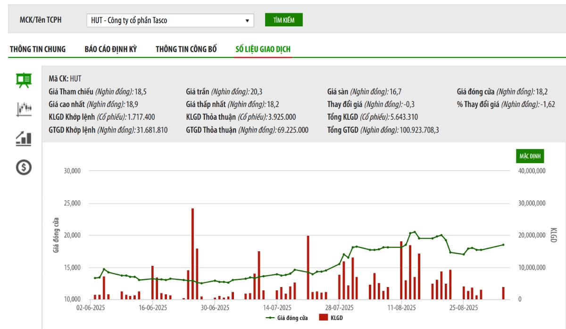Click the tall red volume bar reaching 20,000,000 in July
Image resolution: width=566 pixels, height=329 pixels.
click(x=308, y=267)
